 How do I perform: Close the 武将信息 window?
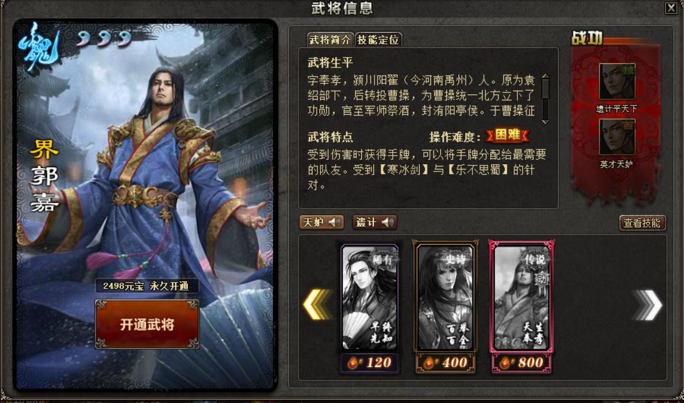[x=670, y=8]
